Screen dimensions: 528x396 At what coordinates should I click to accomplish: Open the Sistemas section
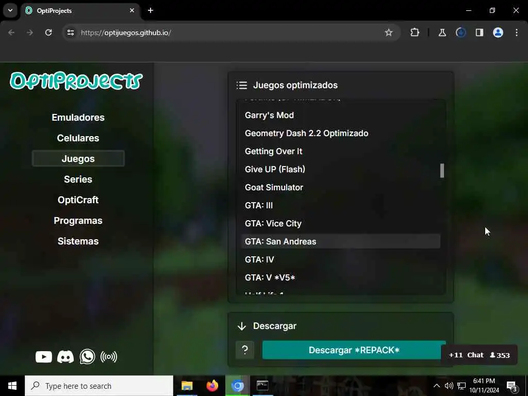pyautogui.click(x=78, y=241)
